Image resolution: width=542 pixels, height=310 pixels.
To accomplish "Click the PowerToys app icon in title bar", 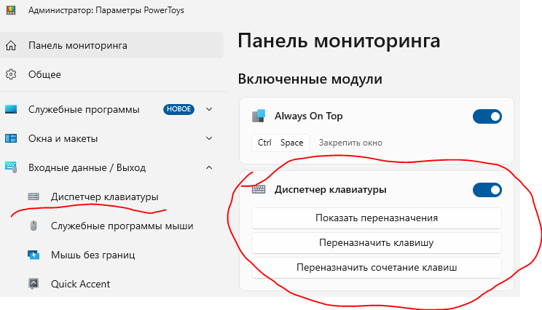I will coord(11,10).
